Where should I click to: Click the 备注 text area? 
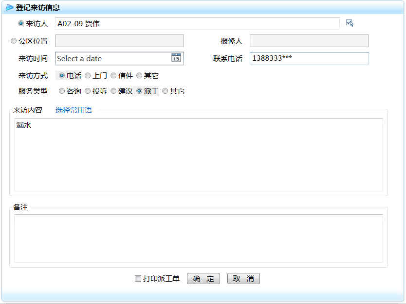point(199,238)
